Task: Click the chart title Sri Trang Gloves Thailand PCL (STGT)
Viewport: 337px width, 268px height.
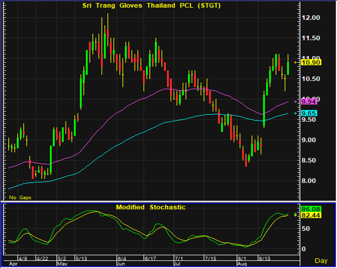Action: [x=151, y=5]
